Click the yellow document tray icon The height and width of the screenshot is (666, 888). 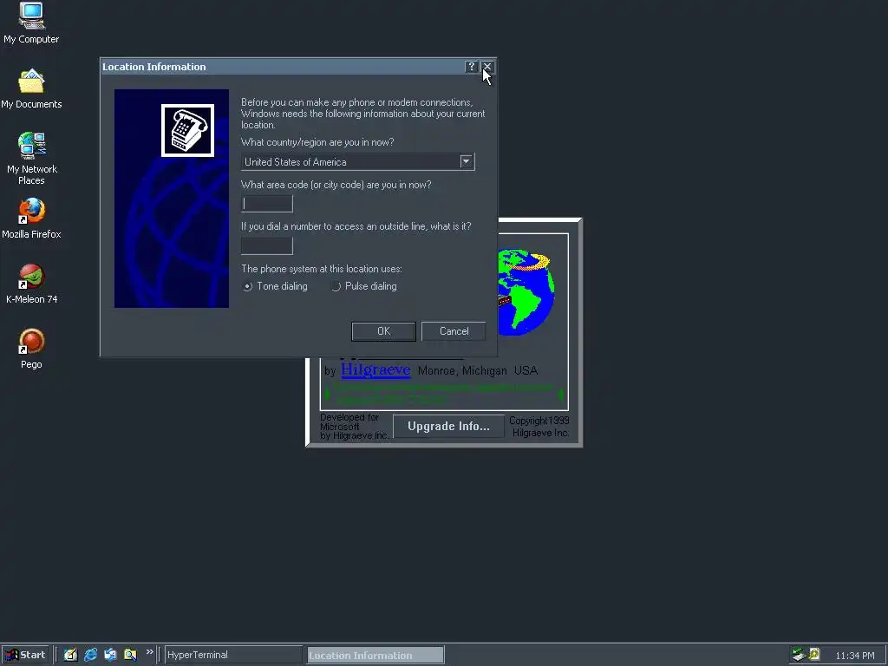tap(814, 654)
